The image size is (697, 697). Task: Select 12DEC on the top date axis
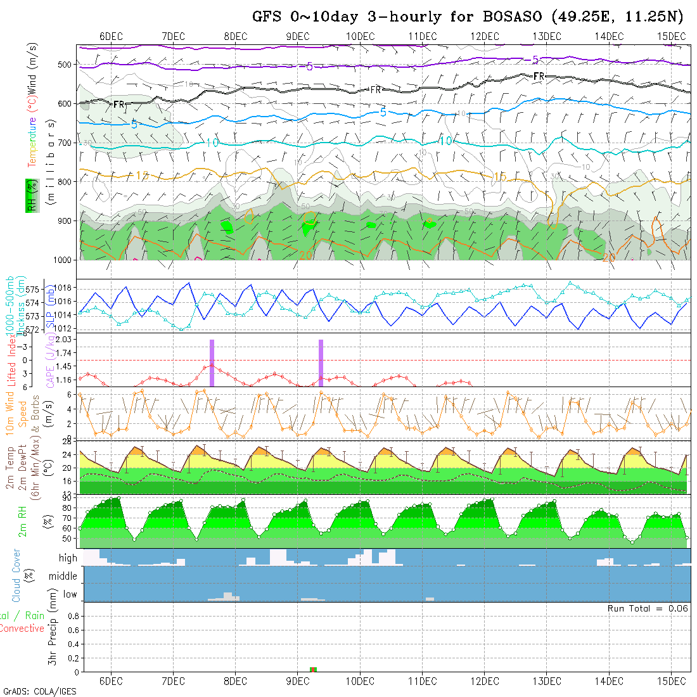(x=484, y=36)
